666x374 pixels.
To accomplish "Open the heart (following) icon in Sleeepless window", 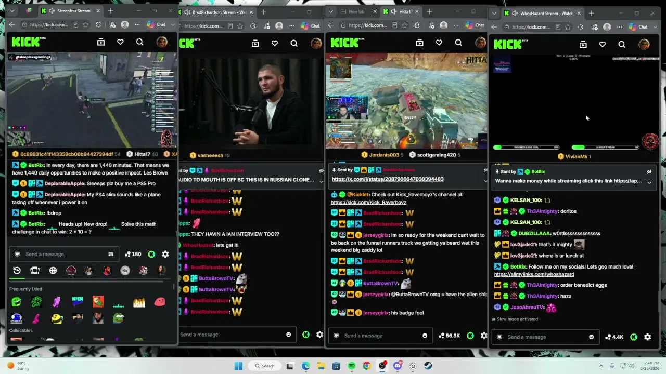I will pos(120,42).
